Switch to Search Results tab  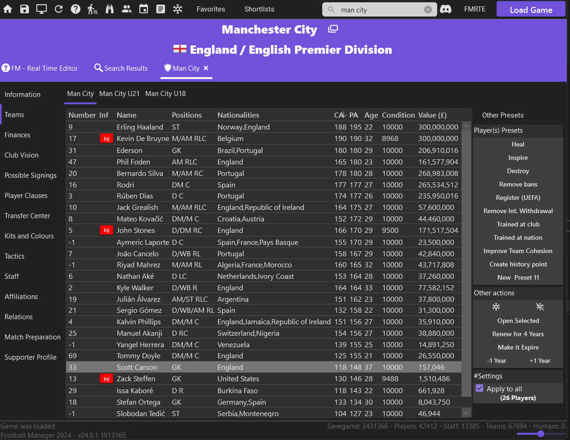(121, 68)
